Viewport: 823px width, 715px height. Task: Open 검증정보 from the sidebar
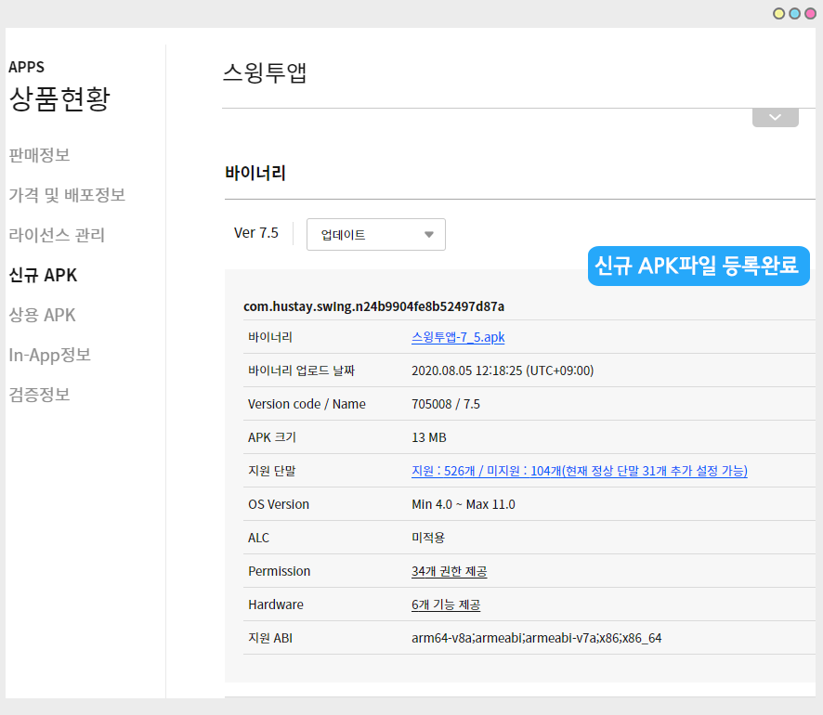[x=39, y=395]
